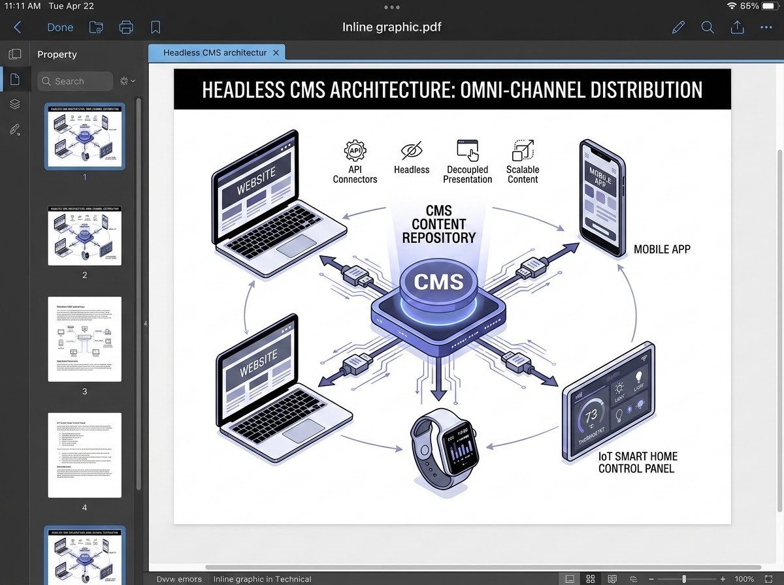
Task: Zoom in with the plus button
Action: pyautogui.click(x=723, y=578)
